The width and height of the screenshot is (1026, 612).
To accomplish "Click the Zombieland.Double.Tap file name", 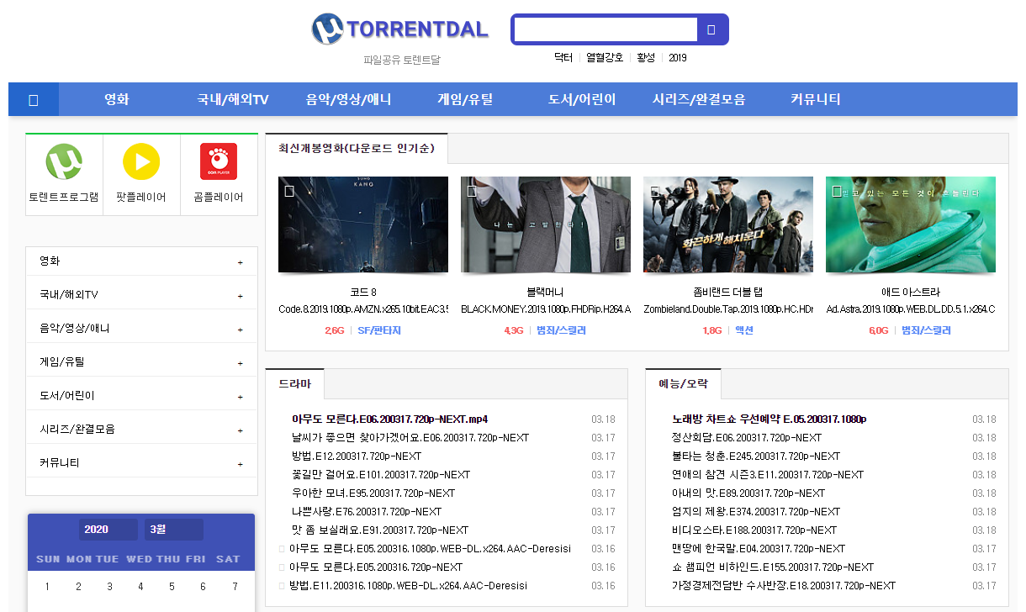I will point(728,309).
